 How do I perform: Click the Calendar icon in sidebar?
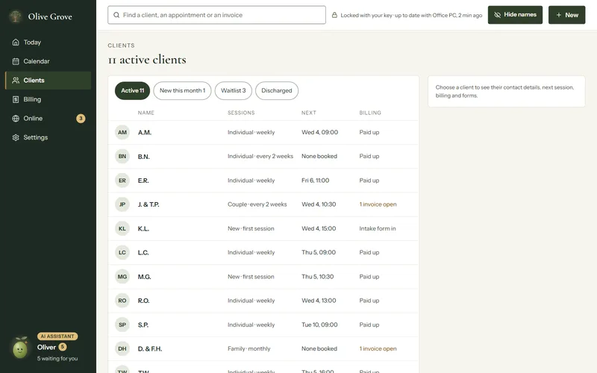pos(16,61)
